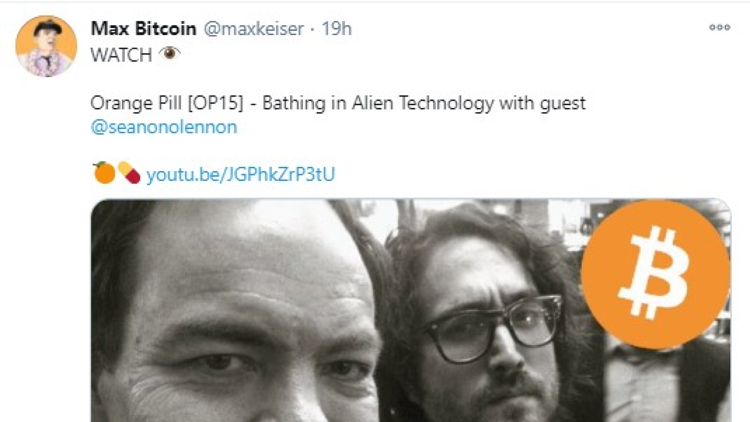Open the @maxkeiser handle link
The height and width of the screenshot is (422, 750).
point(254,29)
